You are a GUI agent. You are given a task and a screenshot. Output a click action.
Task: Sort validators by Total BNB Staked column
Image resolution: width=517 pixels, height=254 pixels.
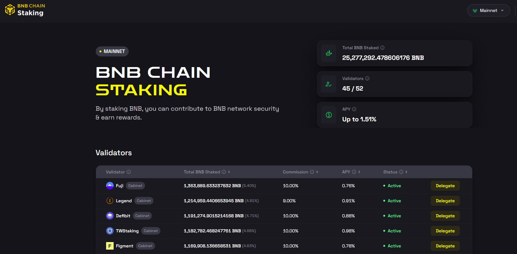click(x=229, y=172)
